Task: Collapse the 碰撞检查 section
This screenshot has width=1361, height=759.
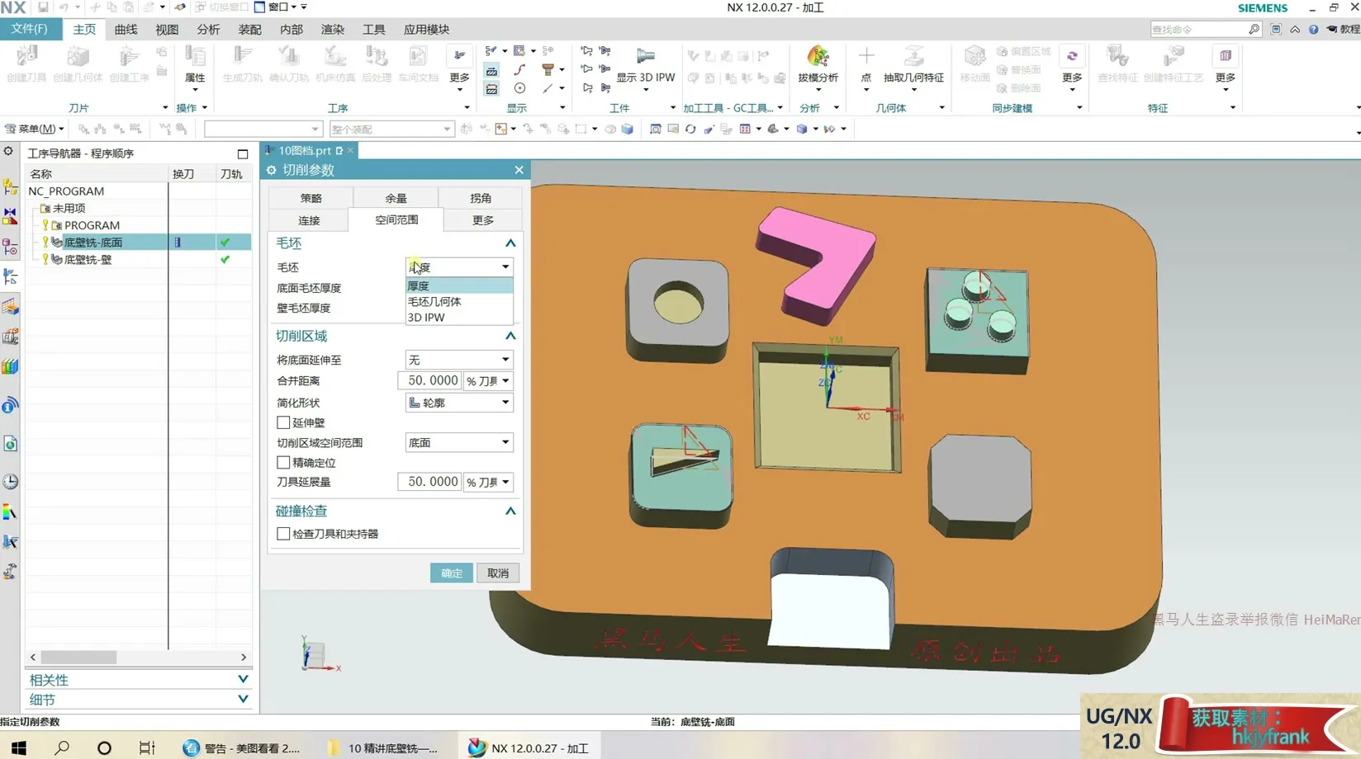Action: point(510,511)
